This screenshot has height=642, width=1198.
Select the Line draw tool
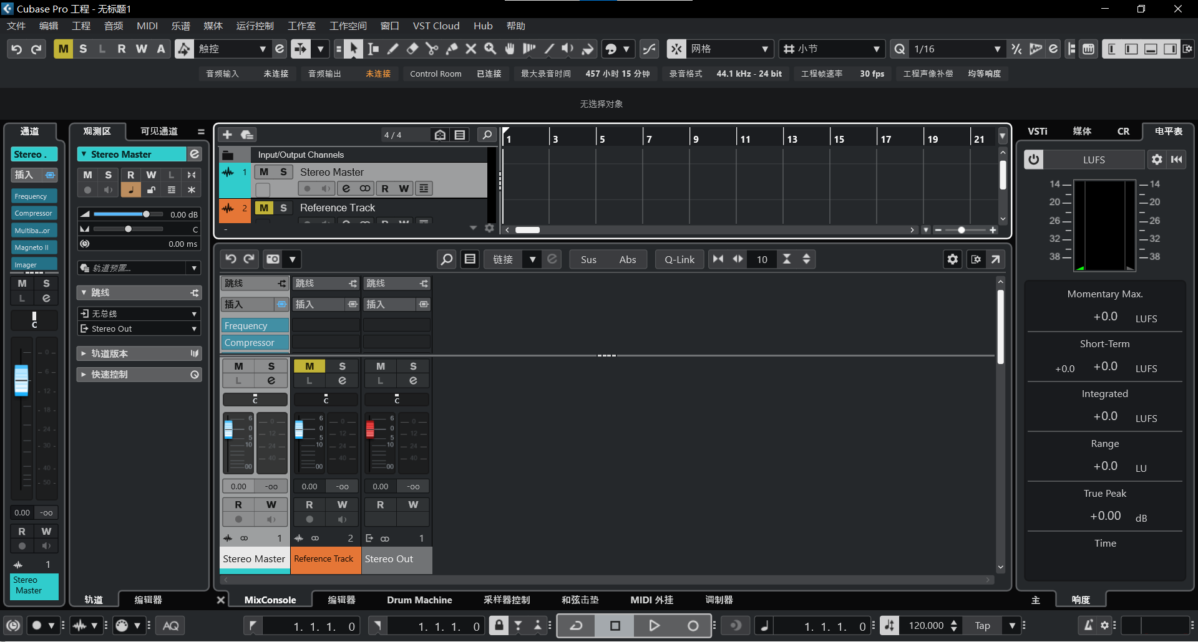[x=548, y=49]
